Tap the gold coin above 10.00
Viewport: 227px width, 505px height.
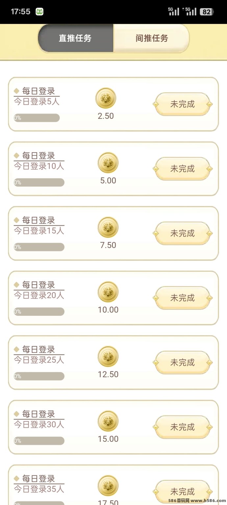[x=108, y=292]
